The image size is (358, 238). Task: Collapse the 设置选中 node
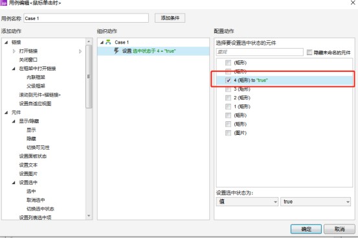(x=14, y=182)
